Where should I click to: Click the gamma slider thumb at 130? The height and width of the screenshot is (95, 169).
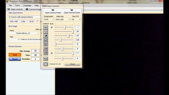click(x=60, y=40)
